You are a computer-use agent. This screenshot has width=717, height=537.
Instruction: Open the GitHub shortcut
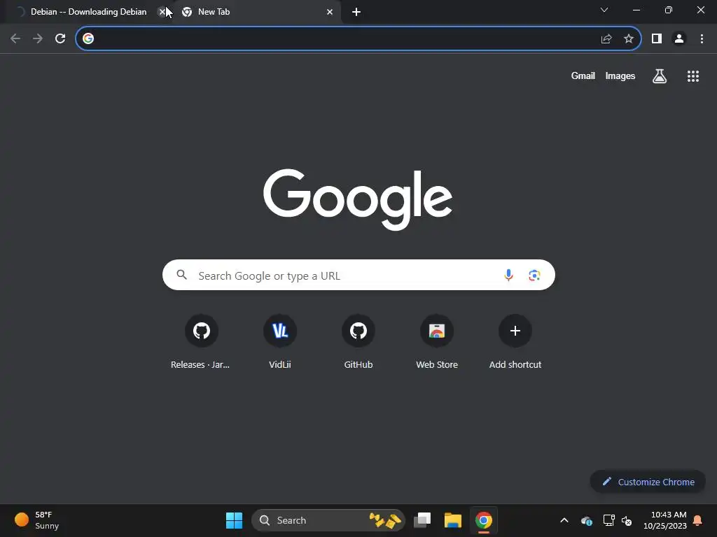358,341
